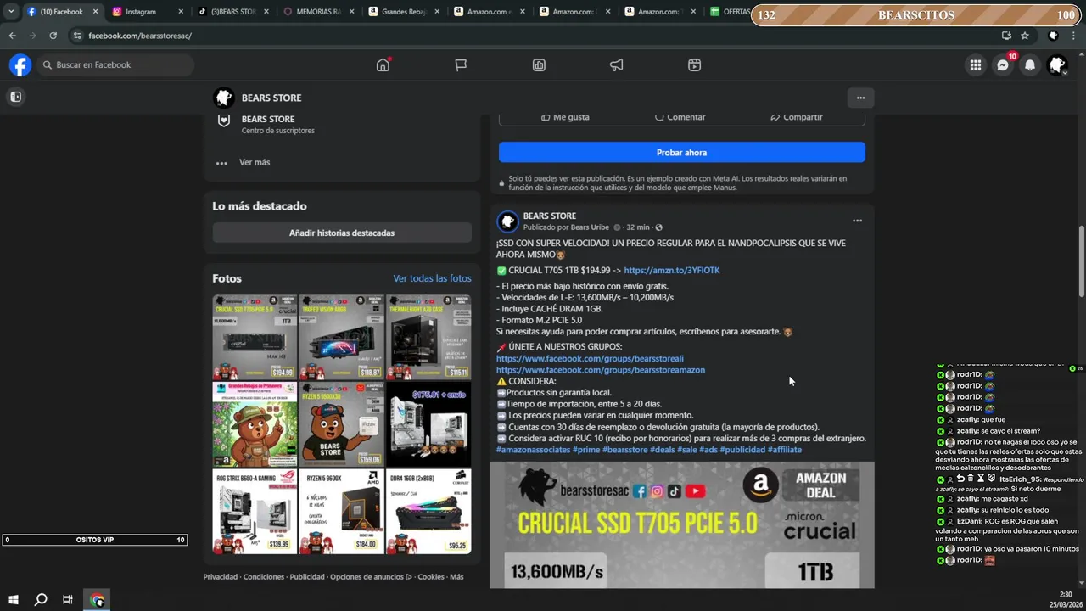Open the taskbar clock and date
The image size is (1086, 611).
(1066, 600)
